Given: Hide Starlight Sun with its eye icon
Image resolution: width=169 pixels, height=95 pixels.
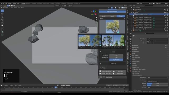Looking at the screenshot, I should coord(166,11).
